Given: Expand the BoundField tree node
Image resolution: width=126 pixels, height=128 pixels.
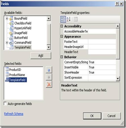Looking at the screenshot, I should [x=7, y=18].
